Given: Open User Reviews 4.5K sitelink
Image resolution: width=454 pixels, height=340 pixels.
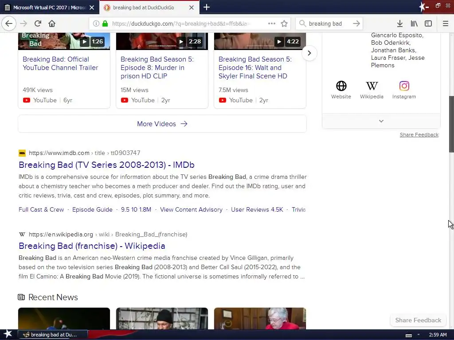Looking at the screenshot, I should pos(257,209).
